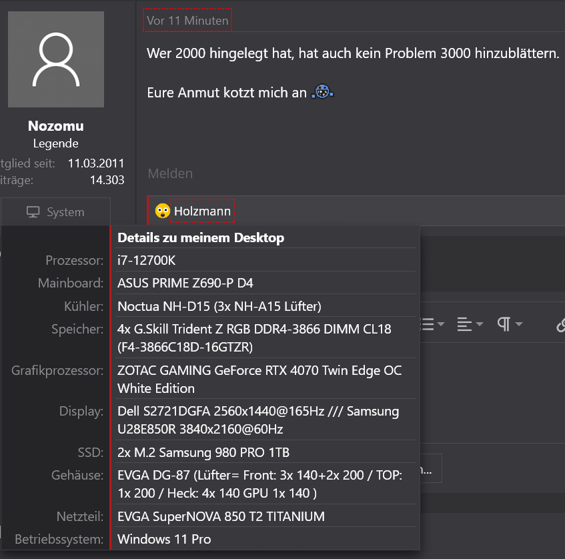This screenshot has height=559, width=565.
Task: Click Nozomu's default avatar picture
Action: click(56, 59)
